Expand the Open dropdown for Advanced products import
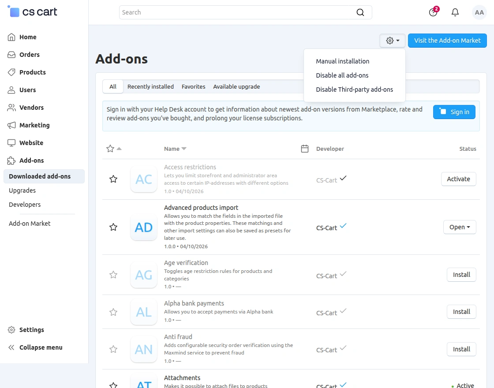The width and height of the screenshot is (494, 388). (460, 227)
